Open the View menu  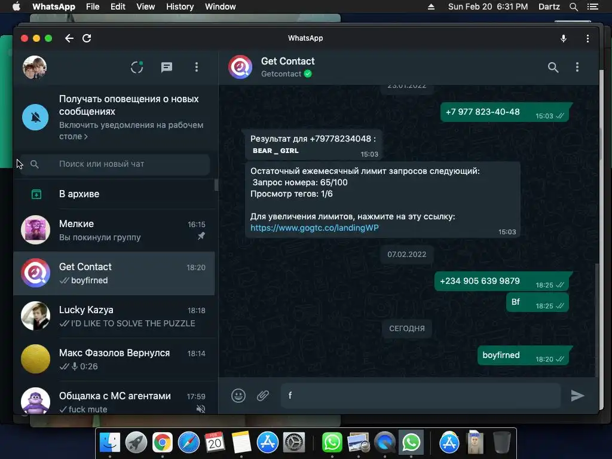click(x=146, y=7)
